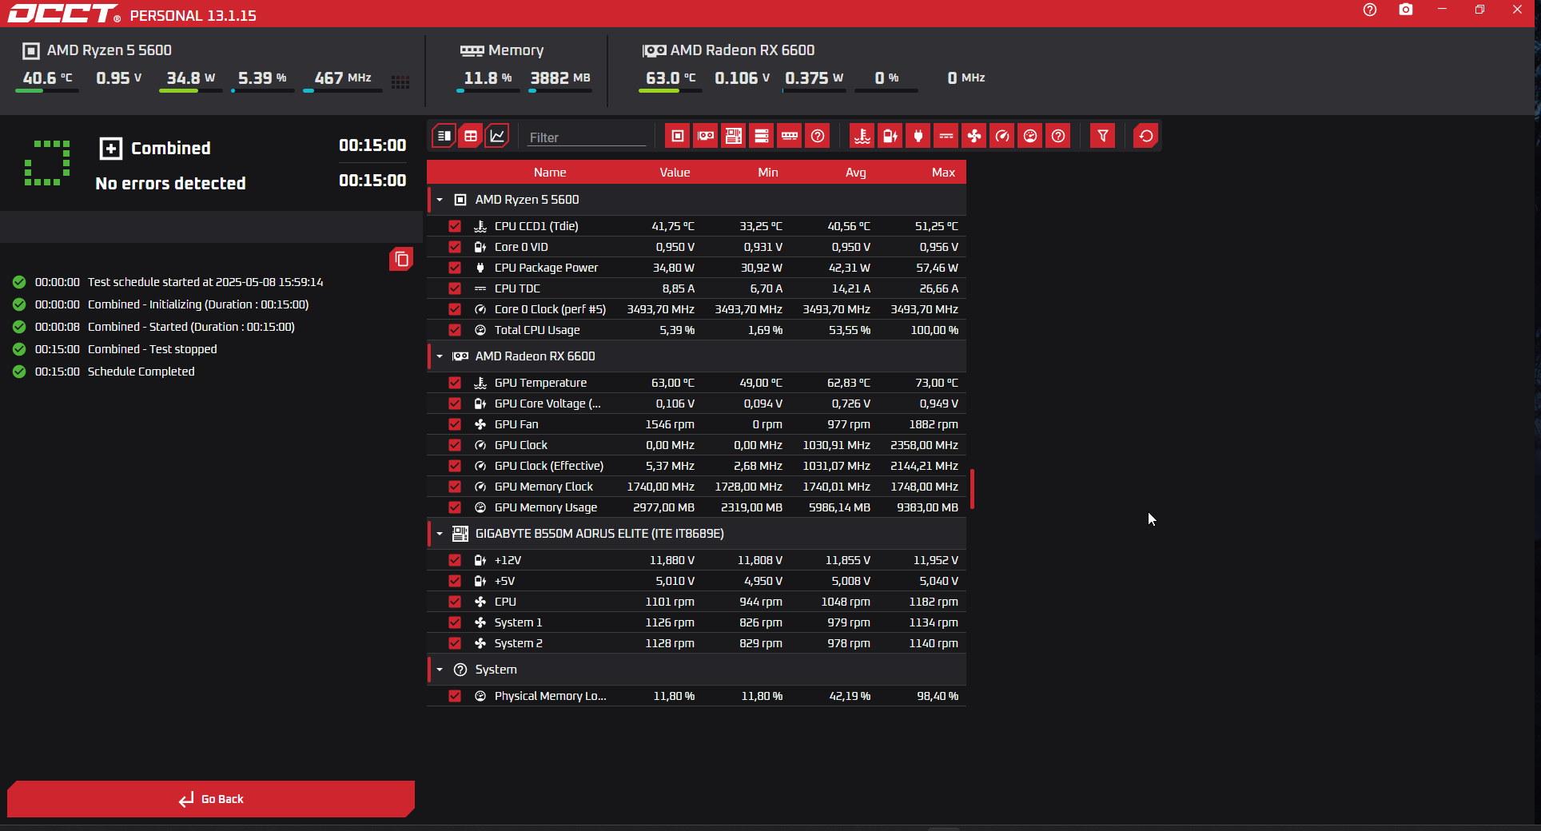Select the +5V row name

click(504, 581)
